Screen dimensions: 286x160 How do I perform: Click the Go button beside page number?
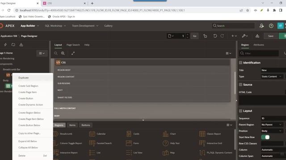click(x=195, y=36)
